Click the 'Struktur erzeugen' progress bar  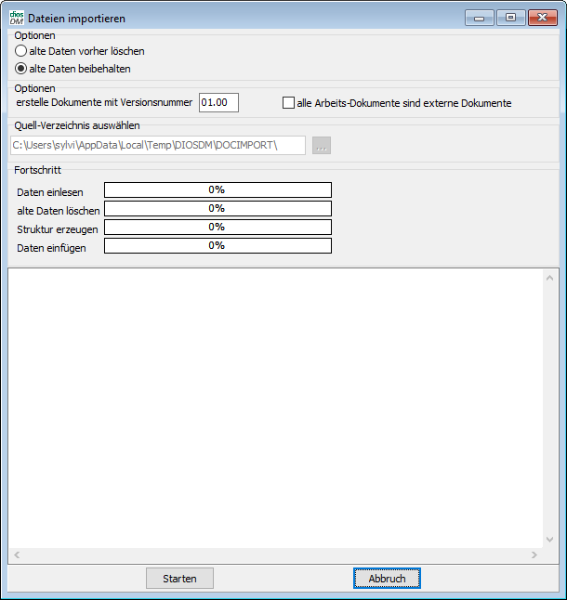(x=218, y=228)
